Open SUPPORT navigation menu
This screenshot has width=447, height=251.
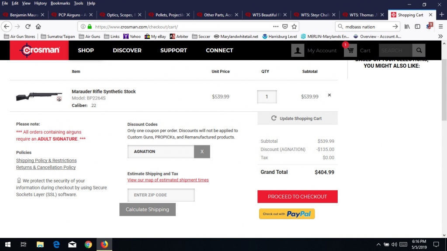(x=173, y=51)
